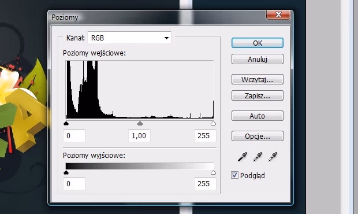Click the gamma value field 1,00

[140, 136]
